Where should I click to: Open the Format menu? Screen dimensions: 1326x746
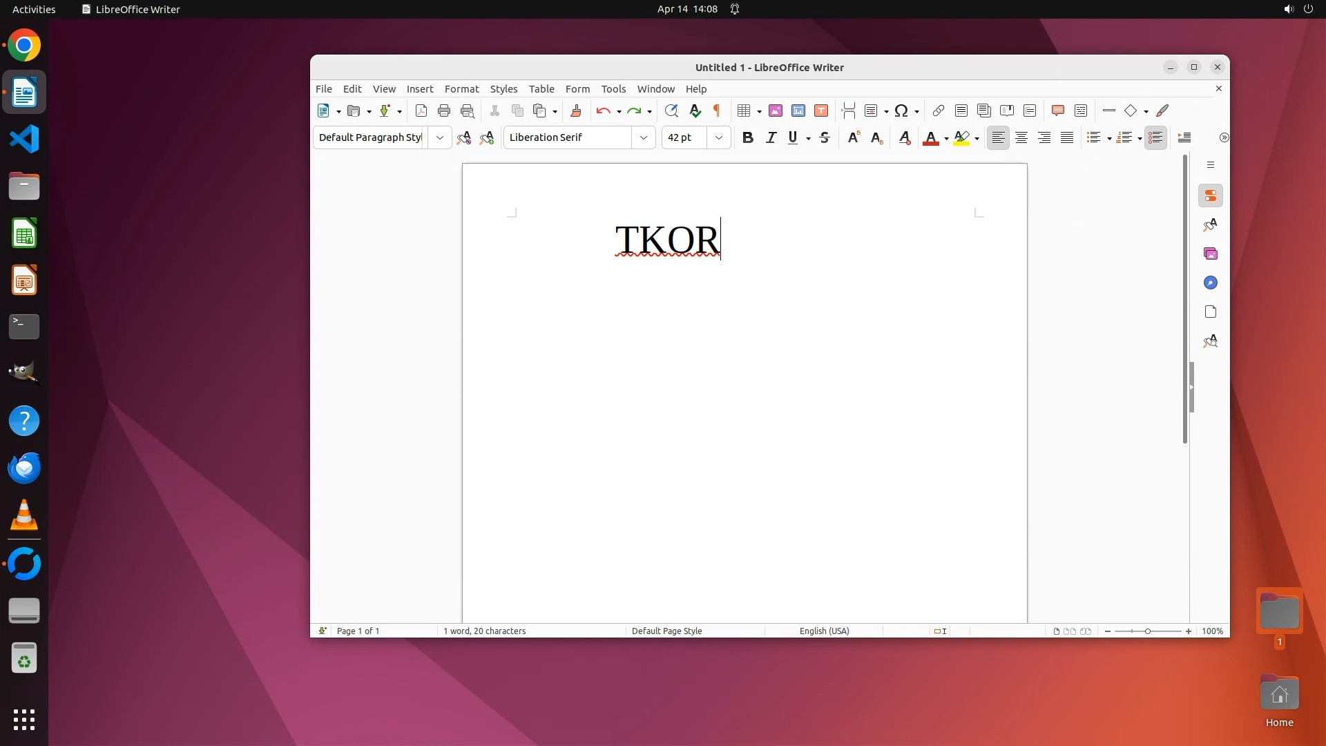coord(461,88)
